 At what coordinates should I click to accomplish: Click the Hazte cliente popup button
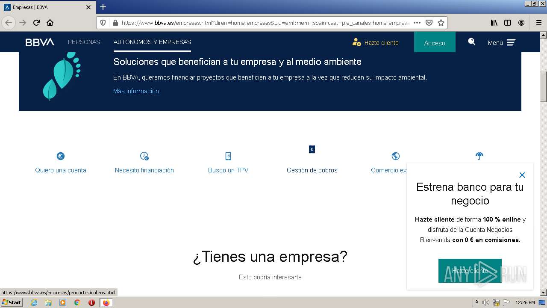[x=470, y=271]
